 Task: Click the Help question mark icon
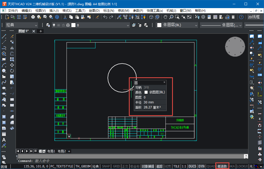pyautogui.click(x=241, y=17)
